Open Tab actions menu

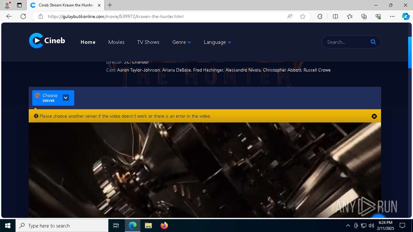tap(19, 5)
